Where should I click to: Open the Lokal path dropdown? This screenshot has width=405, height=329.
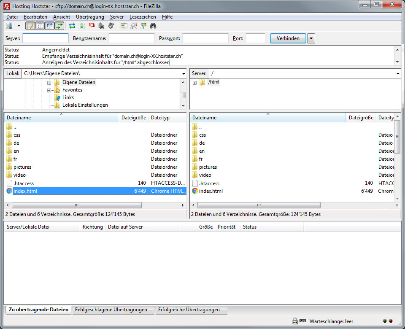184,73
